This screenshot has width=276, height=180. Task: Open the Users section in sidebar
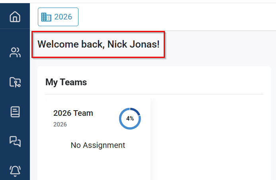[15, 52]
